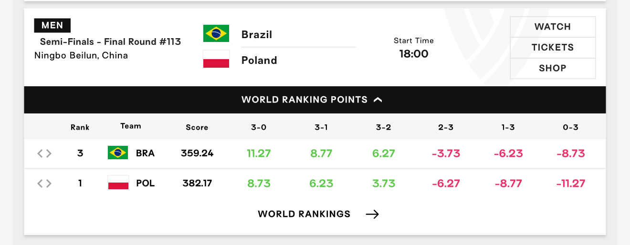
Task: Open the Tickets button
Action: (553, 47)
